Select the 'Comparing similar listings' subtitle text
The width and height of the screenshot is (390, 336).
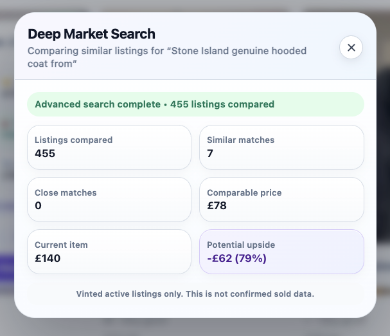pos(167,57)
